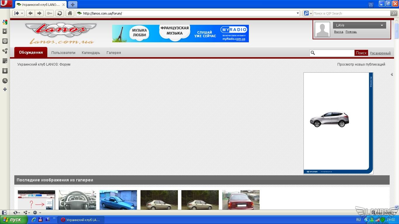Open the QIP Search engine dropdown
This screenshot has height=224, width=399.
pos(307,13)
